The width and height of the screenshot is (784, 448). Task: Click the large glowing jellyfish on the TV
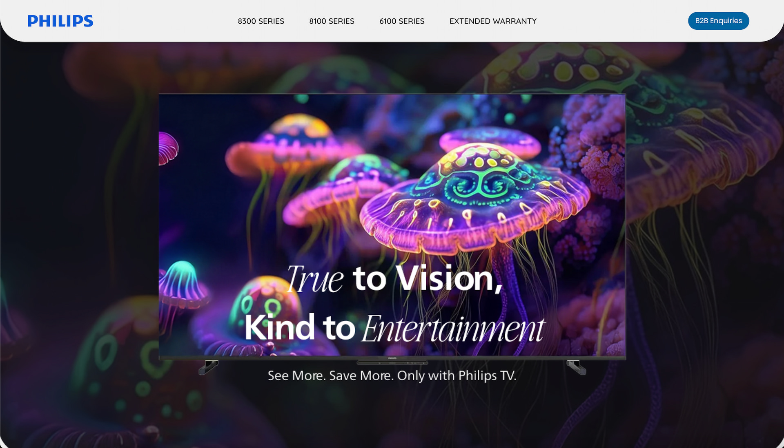click(x=474, y=200)
